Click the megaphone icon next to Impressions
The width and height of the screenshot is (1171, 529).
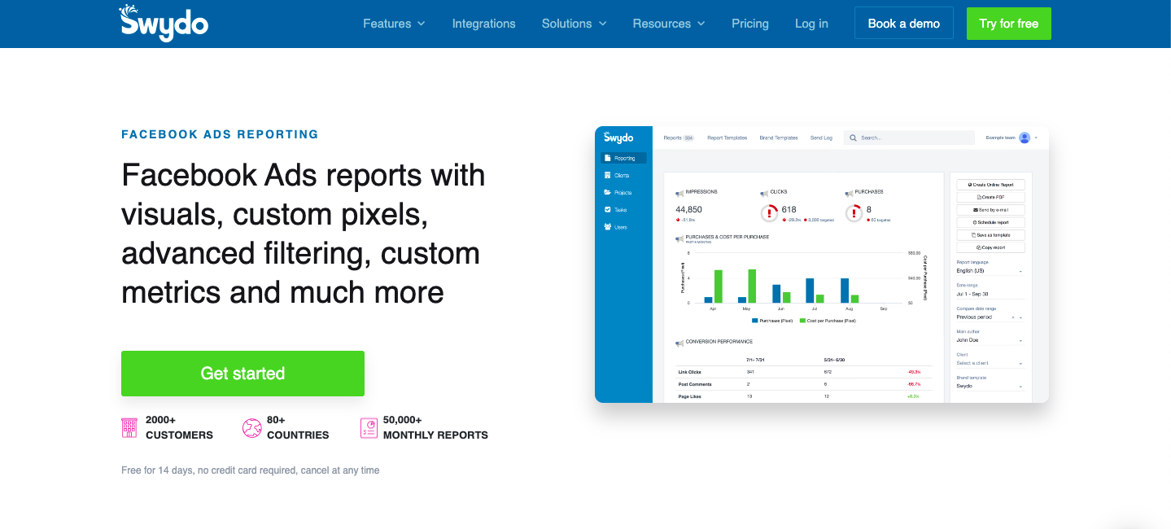click(679, 194)
